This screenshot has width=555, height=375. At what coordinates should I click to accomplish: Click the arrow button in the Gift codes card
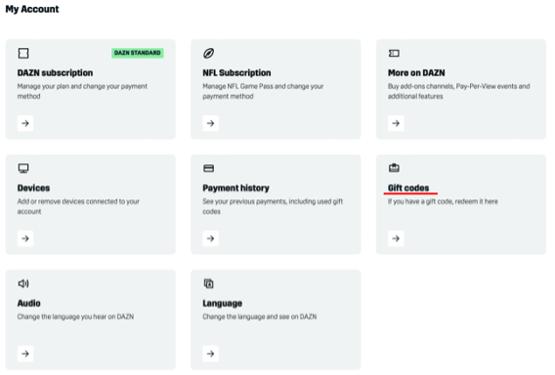coord(396,238)
